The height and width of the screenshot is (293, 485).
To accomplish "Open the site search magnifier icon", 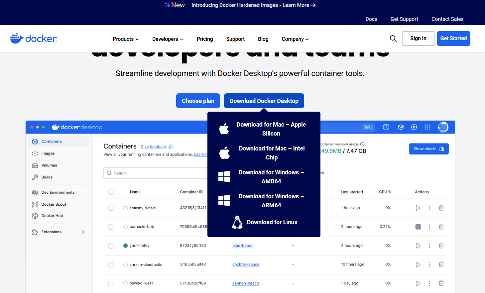I will point(393,39).
